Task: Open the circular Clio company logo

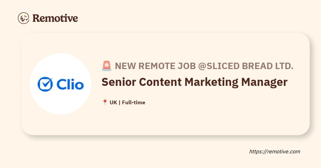Action: click(60, 84)
